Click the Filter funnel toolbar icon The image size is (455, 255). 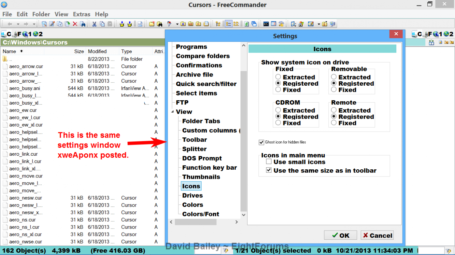(169, 24)
